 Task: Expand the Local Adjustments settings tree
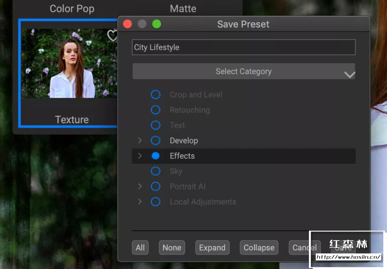tap(140, 201)
